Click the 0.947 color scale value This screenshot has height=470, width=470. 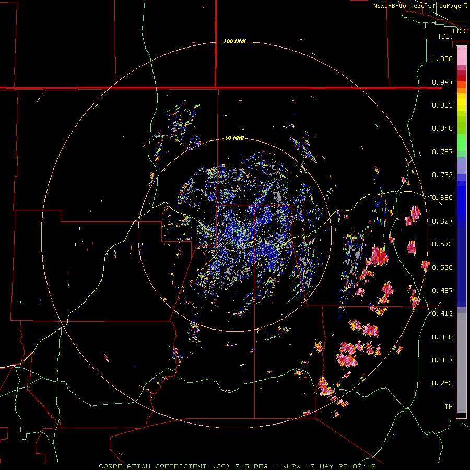pos(442,82)
